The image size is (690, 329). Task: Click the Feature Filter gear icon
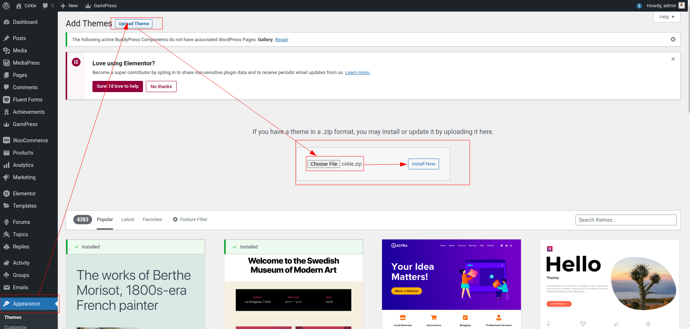coord(175,220)
